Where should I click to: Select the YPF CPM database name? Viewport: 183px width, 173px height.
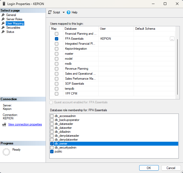[71, 94]
